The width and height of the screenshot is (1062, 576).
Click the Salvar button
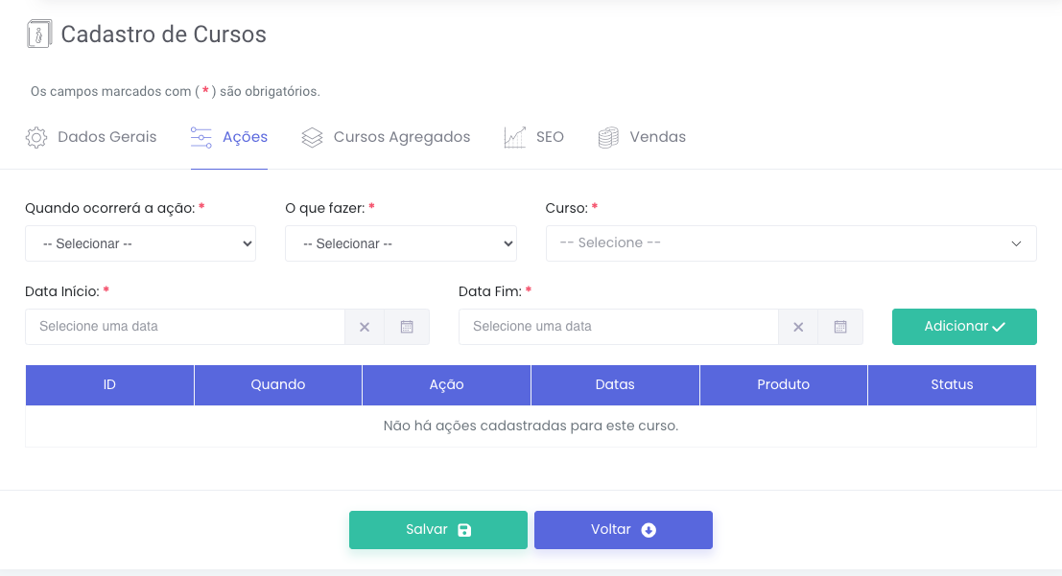[x=437, y=530]
